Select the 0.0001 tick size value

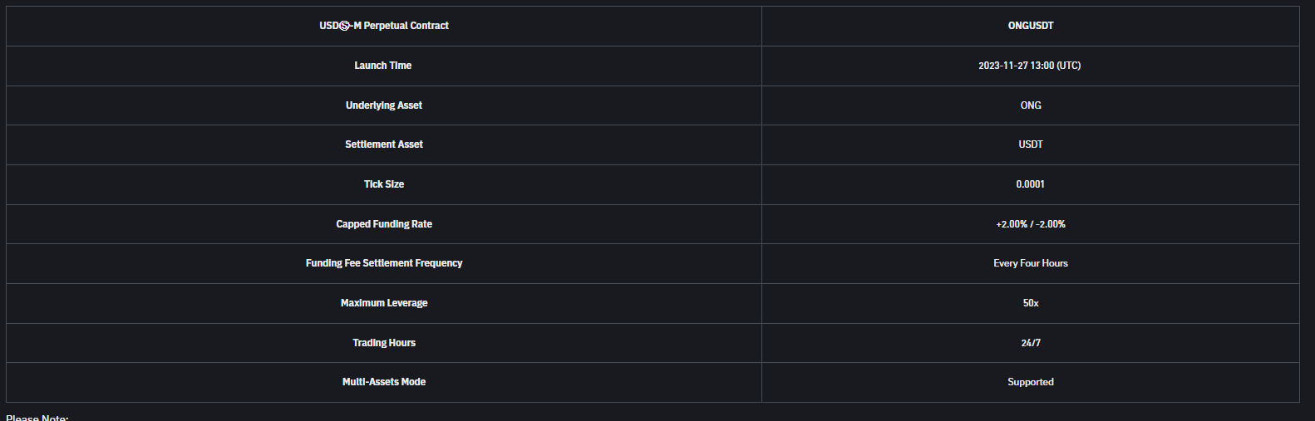pos(1030,184)
